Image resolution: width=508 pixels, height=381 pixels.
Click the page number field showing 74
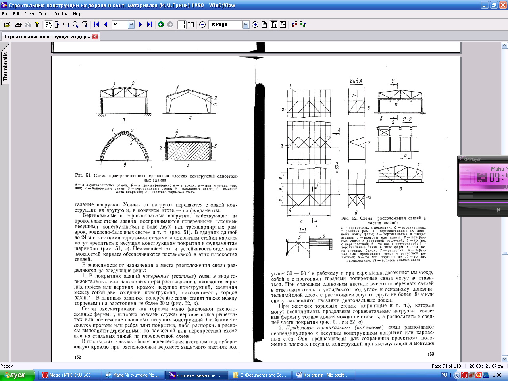pyautogui.click(x=119, y=25)
